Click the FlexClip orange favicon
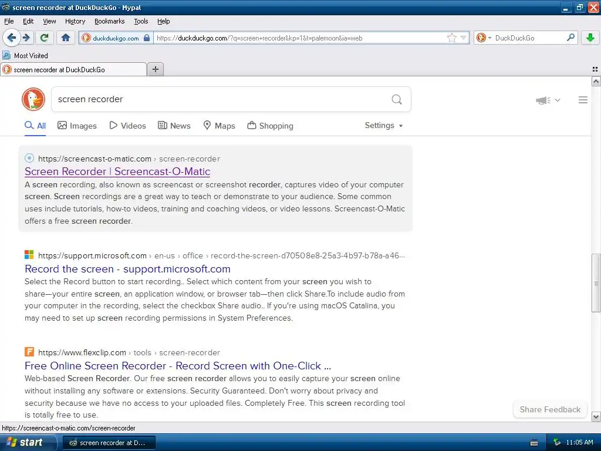Screen dimensions: 601x451 [x=29, y=352]
